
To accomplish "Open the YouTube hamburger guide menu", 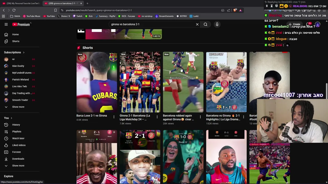I will click(x=6, y=24).
